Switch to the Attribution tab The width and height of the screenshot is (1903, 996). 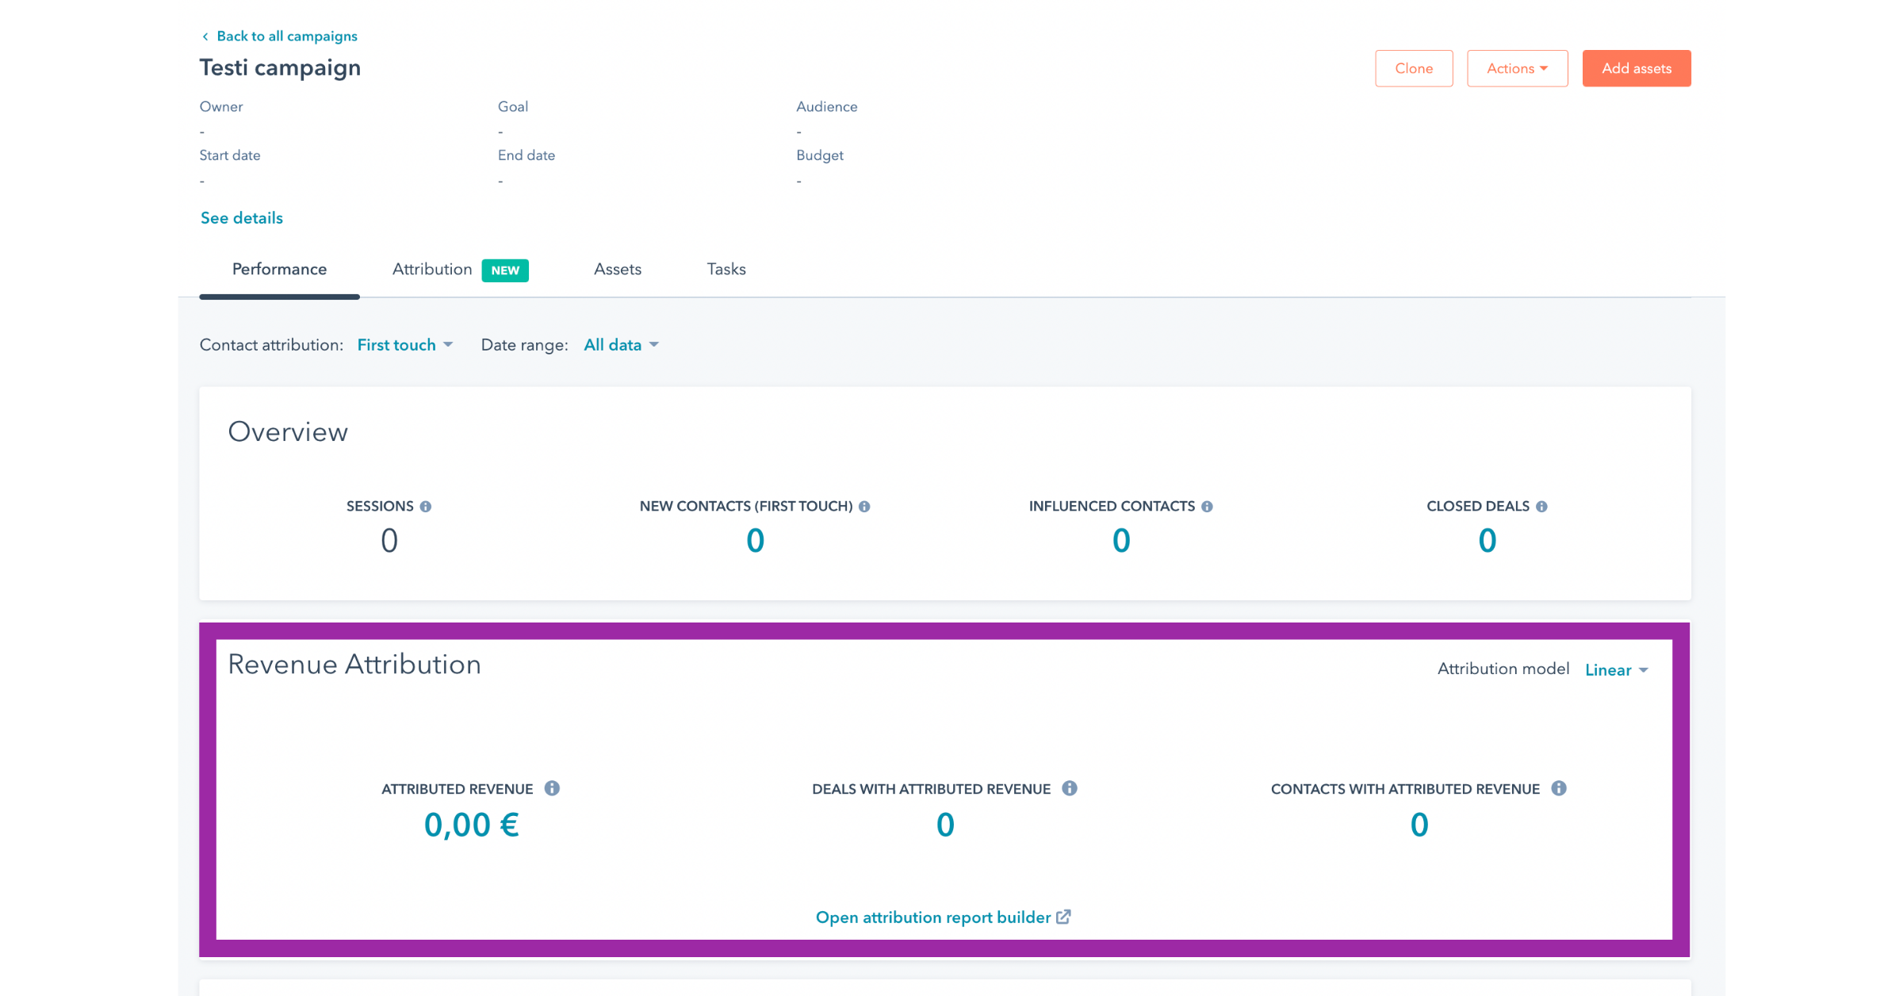coord(432,270)
